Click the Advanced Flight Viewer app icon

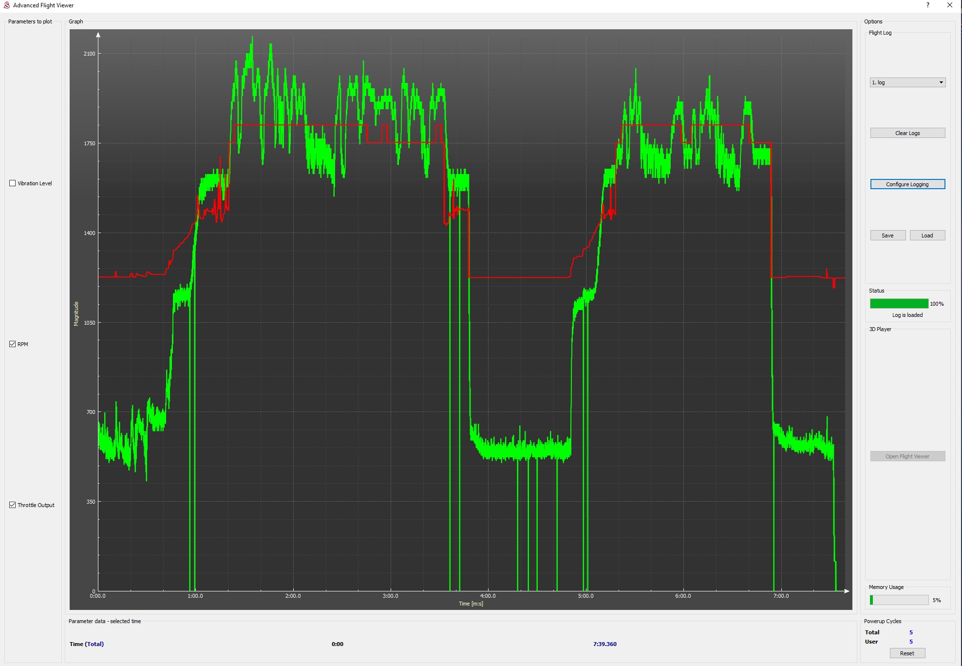tap(6, 5)
